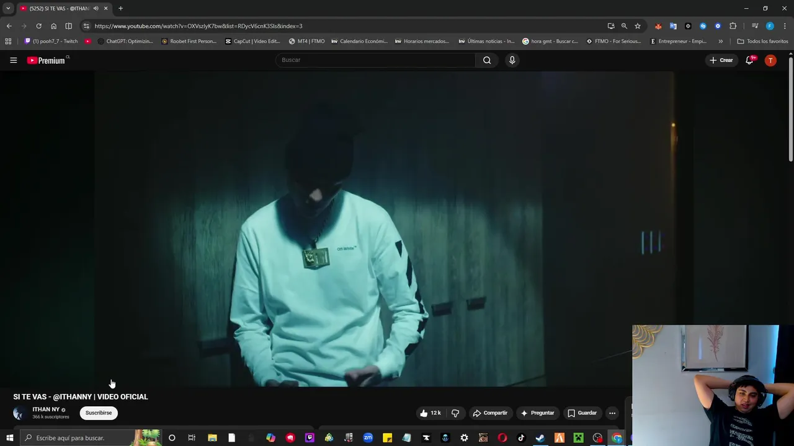Open zoom magnifier in address bar

tap(624, 26)
